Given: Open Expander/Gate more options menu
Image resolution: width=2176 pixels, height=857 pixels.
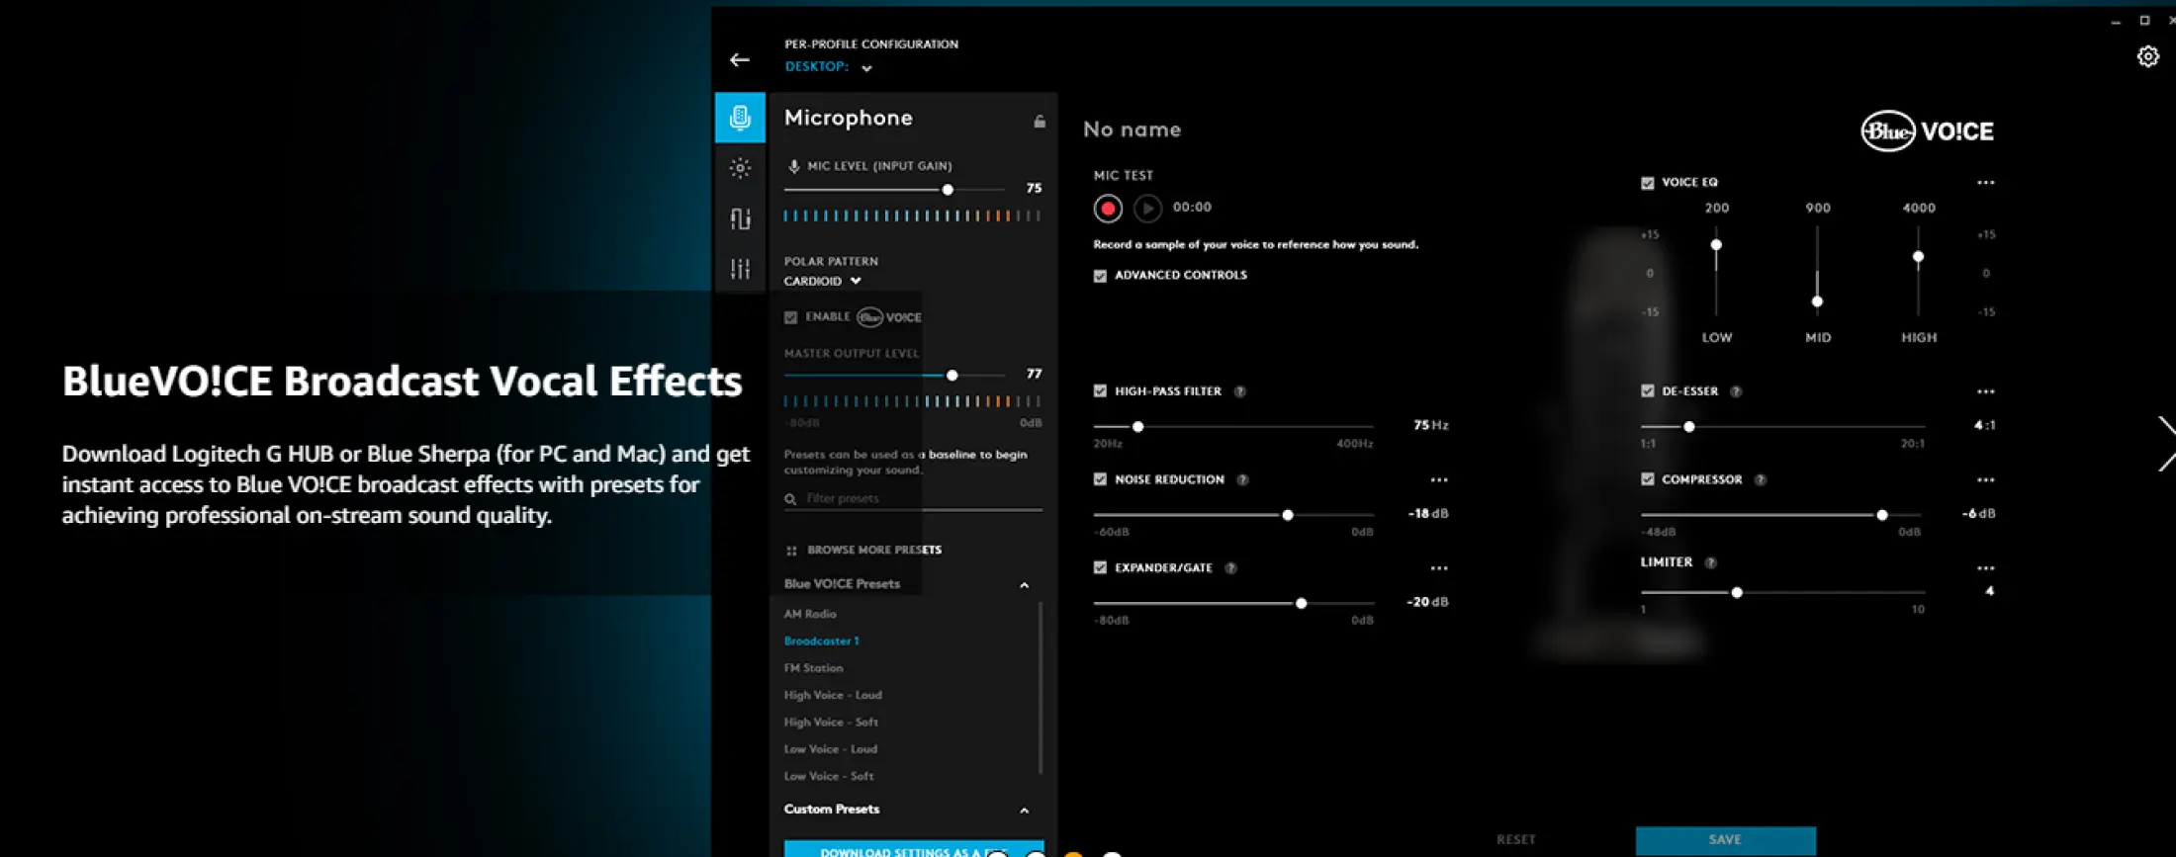Looking at the screenshot, I should click(x=1439, y=568).
